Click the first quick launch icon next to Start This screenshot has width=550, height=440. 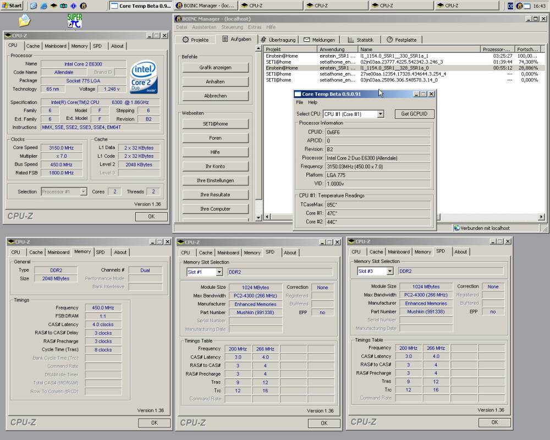pyautogui.click(x=34, y=5)
